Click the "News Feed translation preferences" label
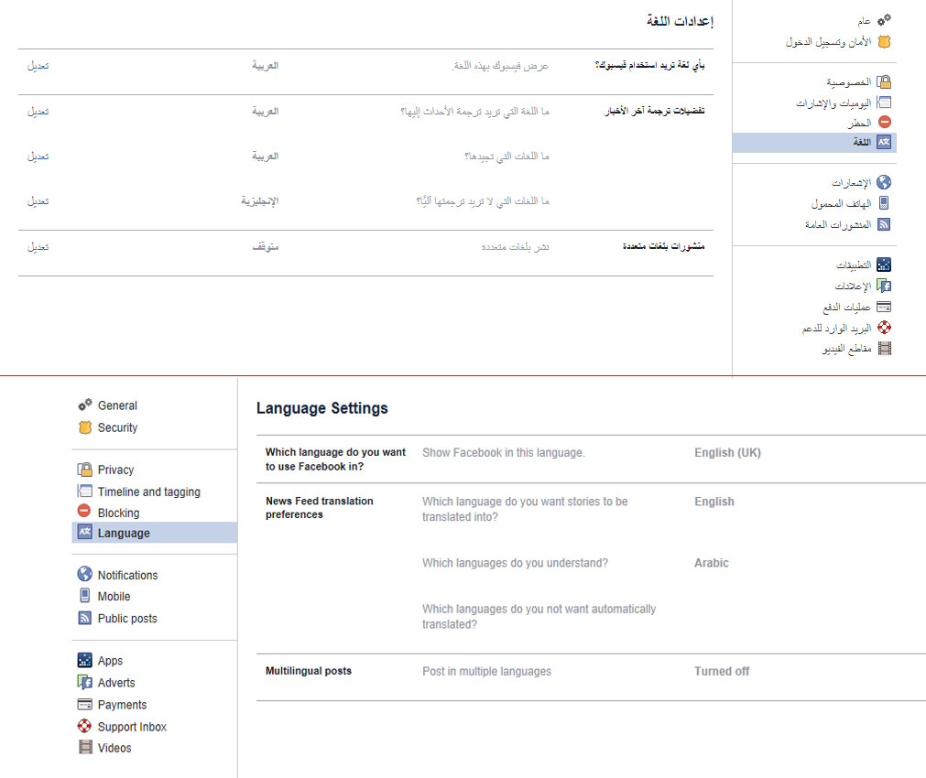This screenshot has height=778, width=926. [320, 508]
